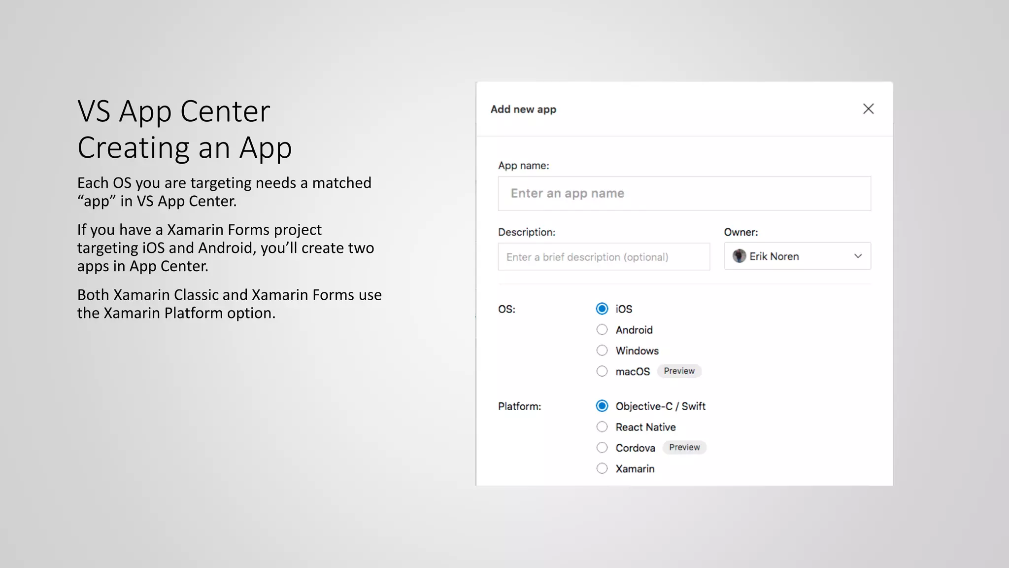Screen dimensions: 1009x568
Task: Select the iOS radio button
Action: coord(602,309)
